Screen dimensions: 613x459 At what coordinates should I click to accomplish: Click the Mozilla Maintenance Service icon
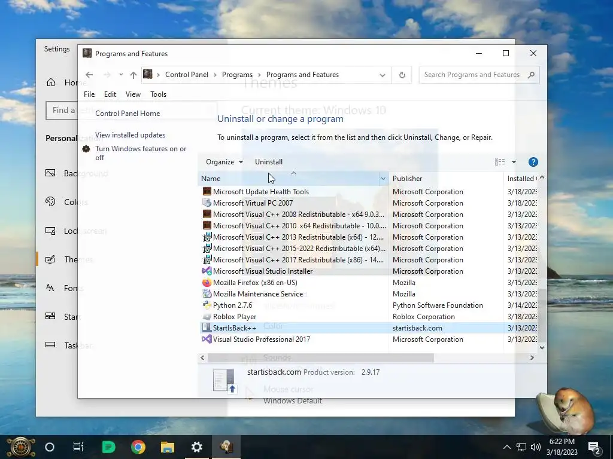click(207, 294)
